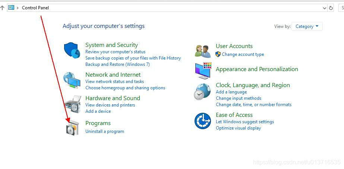Click the refresh button beside address bar
Image resolution: width=344 pixels, height=169 pixels.
click(x=331, y=8)
